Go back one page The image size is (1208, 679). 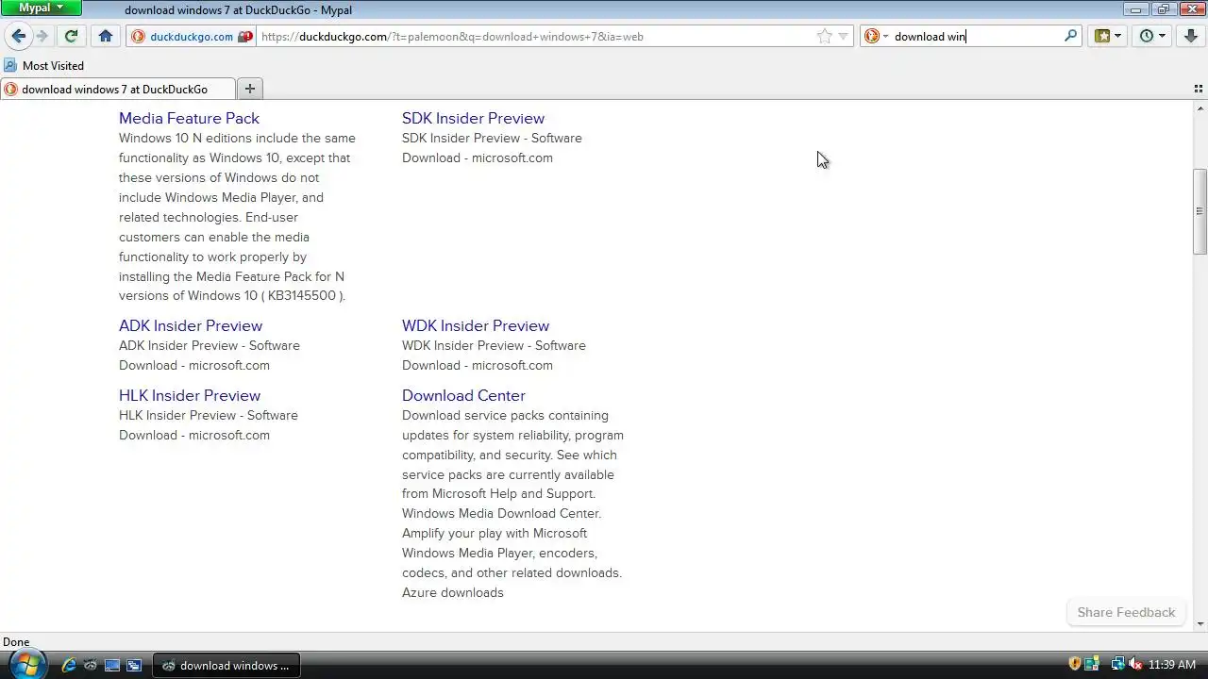18,36
